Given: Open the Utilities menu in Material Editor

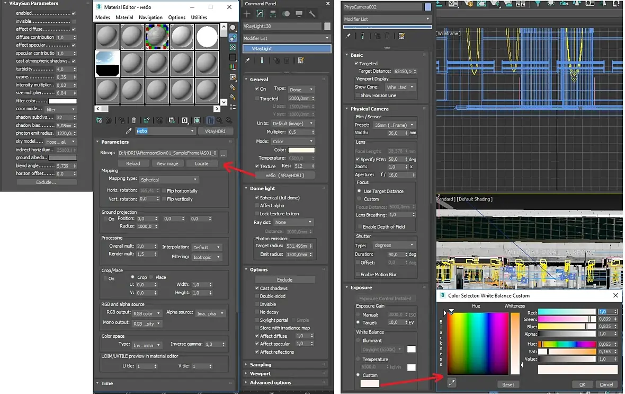Looking at the screenshot, I should tap(199, 17).
